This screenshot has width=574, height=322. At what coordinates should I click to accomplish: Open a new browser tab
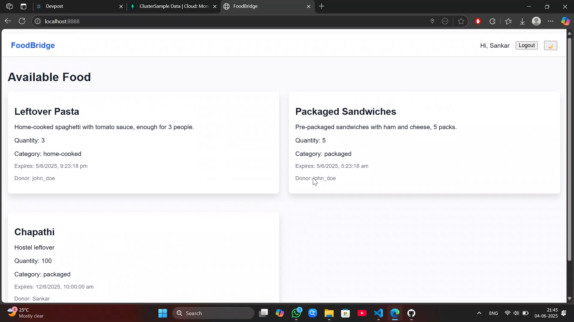coord(322,6)
